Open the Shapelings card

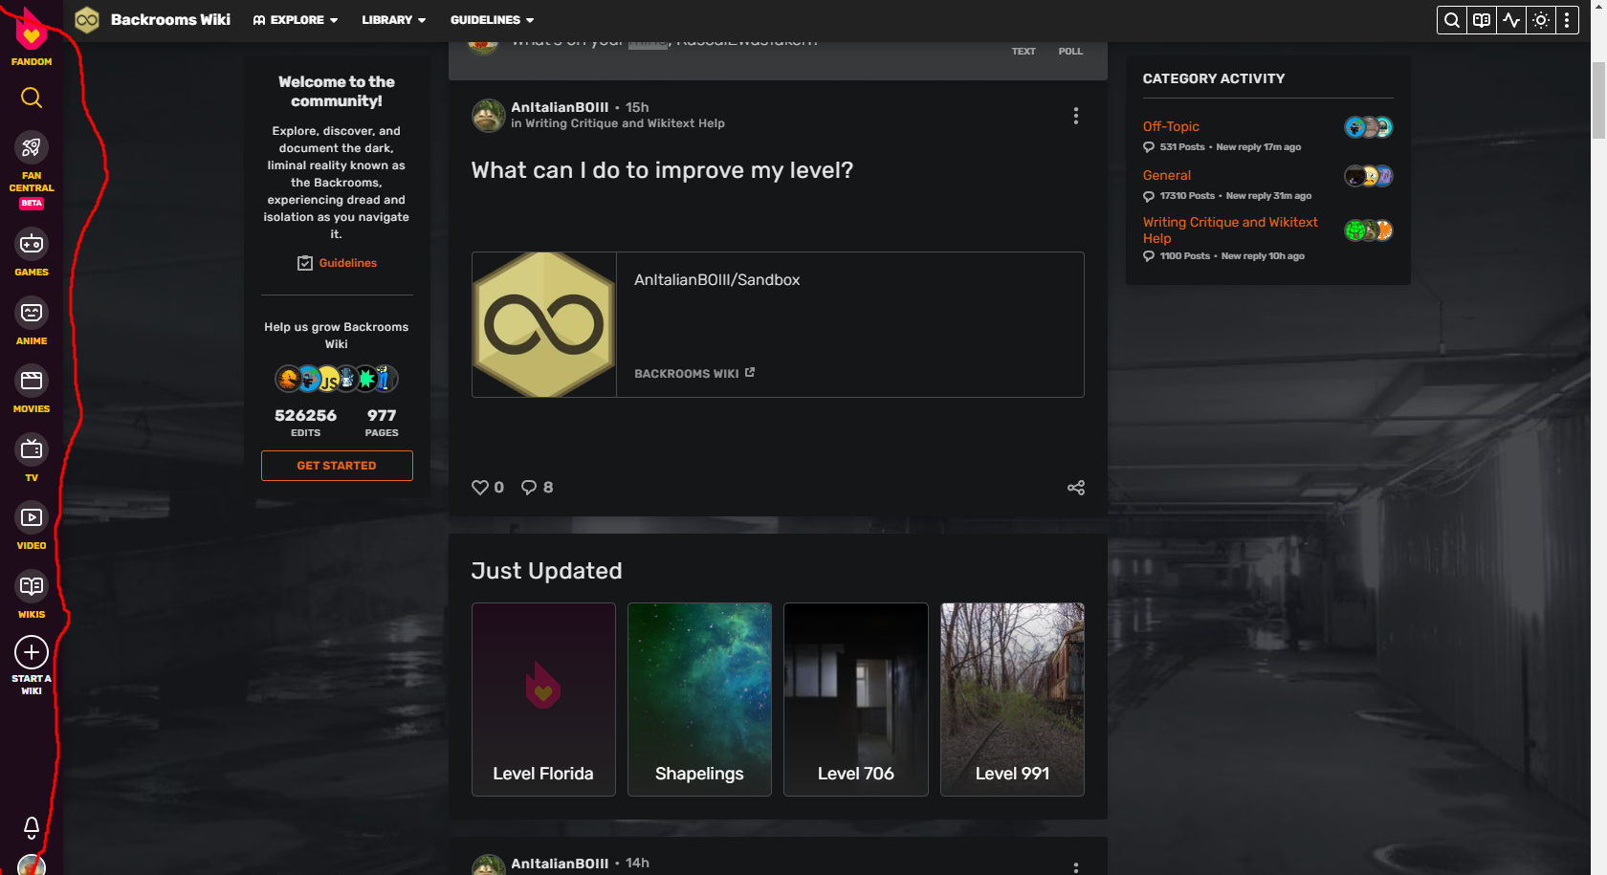coord(699,699)
